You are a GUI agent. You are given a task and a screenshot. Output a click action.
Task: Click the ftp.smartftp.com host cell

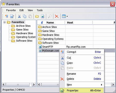pos(76,47)
